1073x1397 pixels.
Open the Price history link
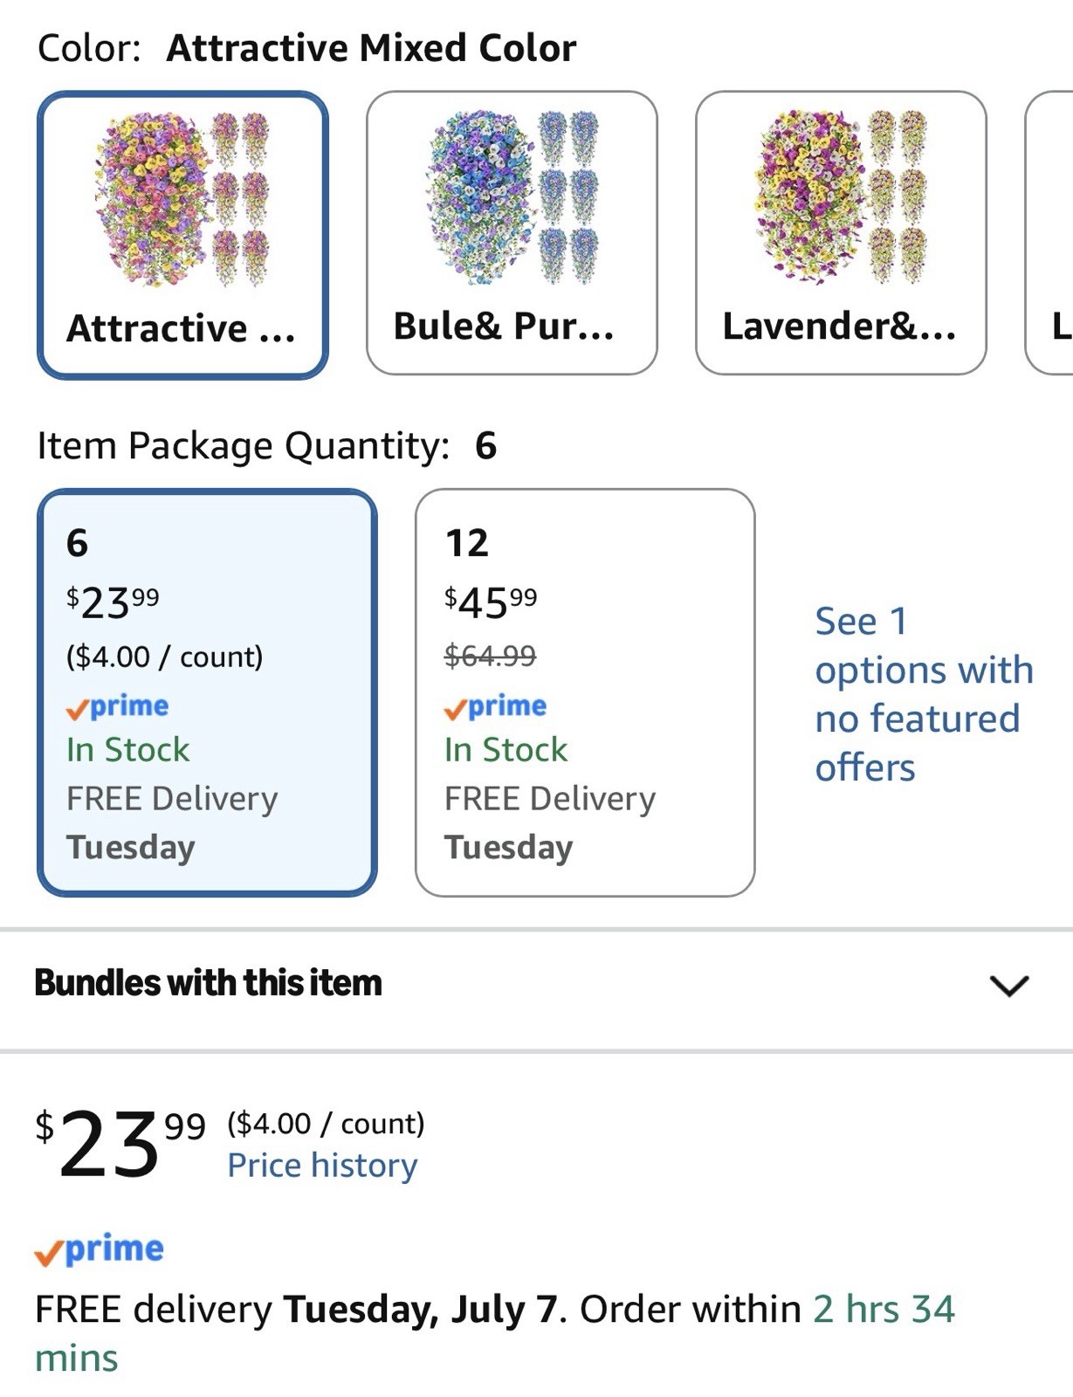pos(322,1165)
